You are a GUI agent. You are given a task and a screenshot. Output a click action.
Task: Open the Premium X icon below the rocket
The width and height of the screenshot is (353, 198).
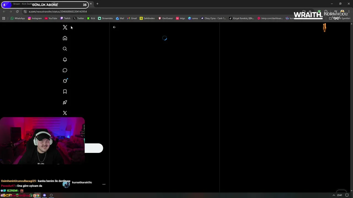(65, 113)
